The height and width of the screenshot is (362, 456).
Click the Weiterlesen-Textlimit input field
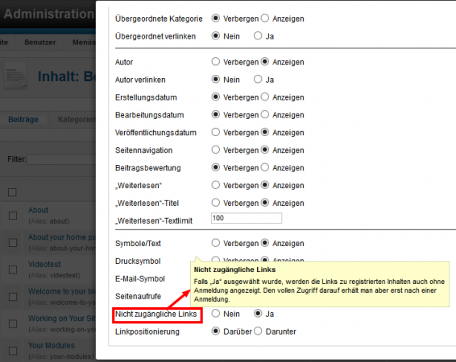247,218
